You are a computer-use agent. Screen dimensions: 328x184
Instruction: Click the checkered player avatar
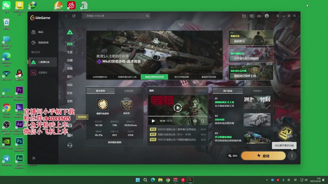pyautogui.click(x=102, y=104)
